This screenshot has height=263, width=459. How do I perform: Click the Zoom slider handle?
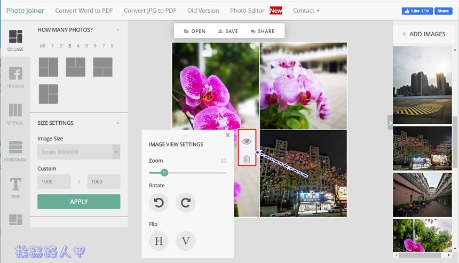[164, 173]
